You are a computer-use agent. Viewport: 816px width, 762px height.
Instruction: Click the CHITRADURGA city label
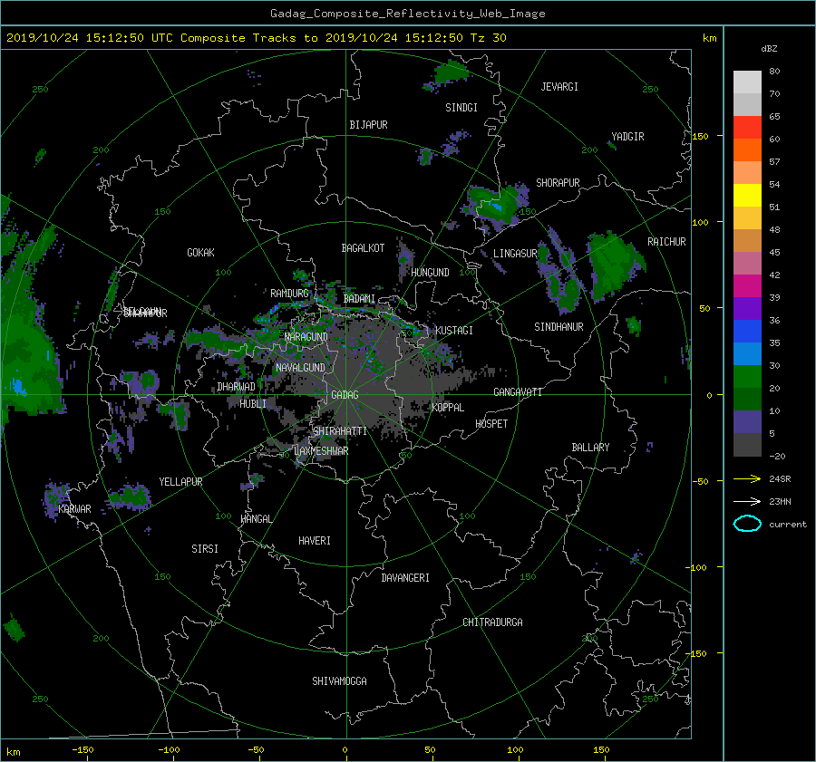[492, 622]
